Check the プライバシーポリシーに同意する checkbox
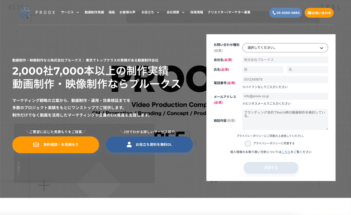Viewport: 351px width, 215px height. coord(247,143)
